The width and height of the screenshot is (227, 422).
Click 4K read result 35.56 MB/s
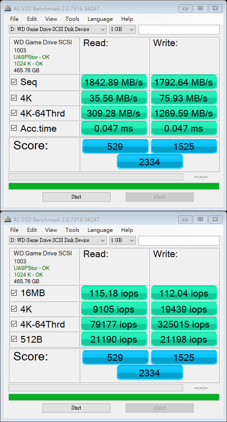114,98
